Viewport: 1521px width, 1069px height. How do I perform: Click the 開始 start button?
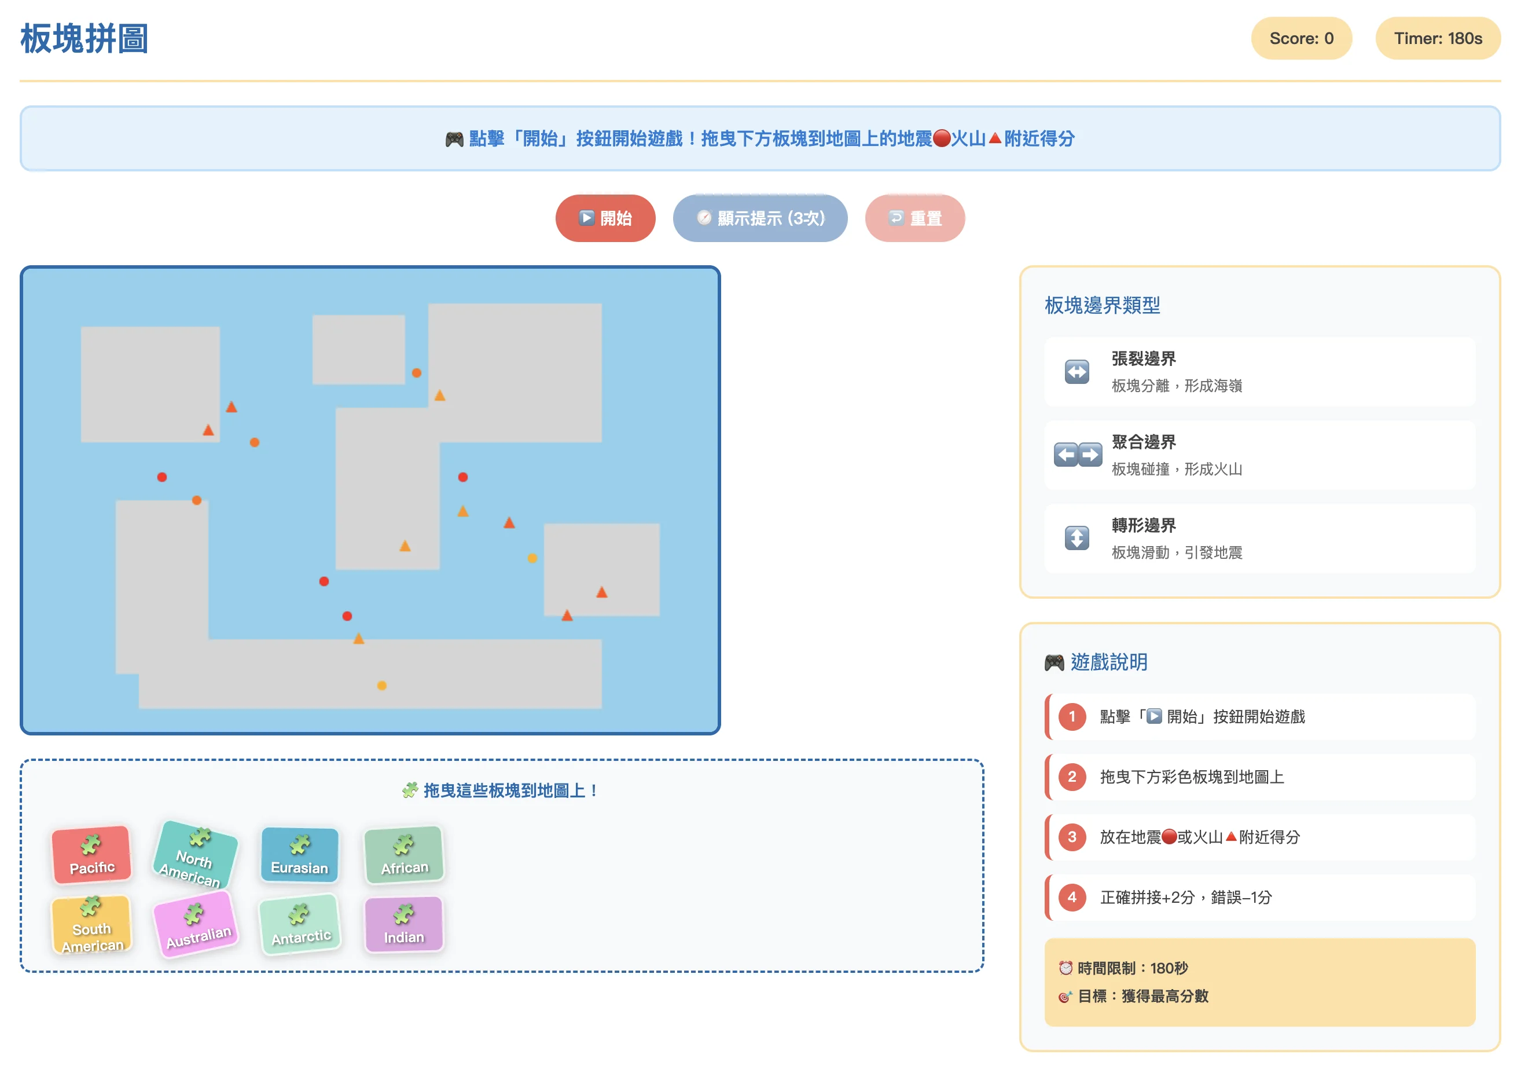click(x=605, y=218)
